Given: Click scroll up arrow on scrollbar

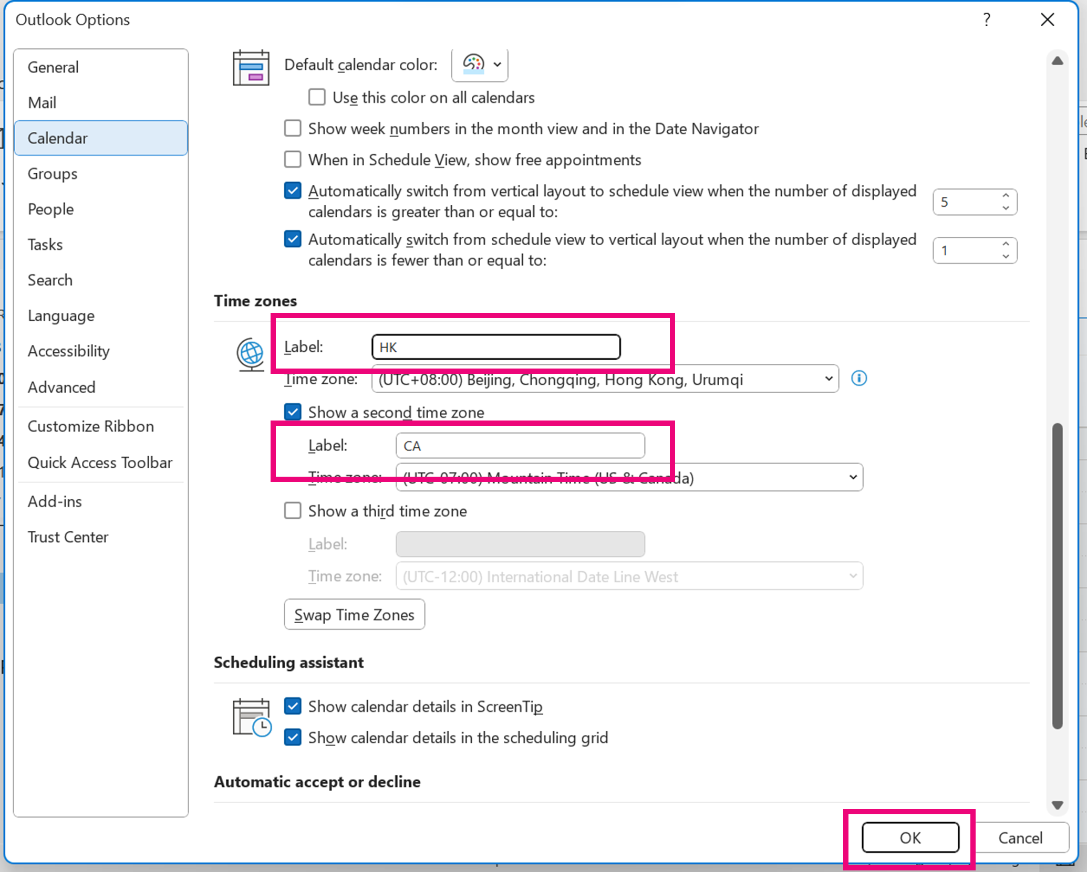Looking at the screenshot, I should coord(1057,61).
